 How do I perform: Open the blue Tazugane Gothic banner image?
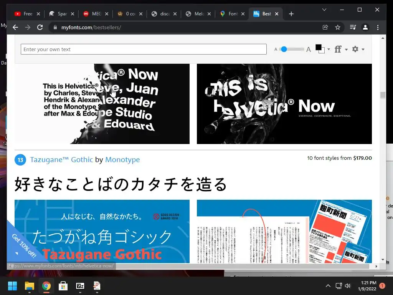[102, 231]
